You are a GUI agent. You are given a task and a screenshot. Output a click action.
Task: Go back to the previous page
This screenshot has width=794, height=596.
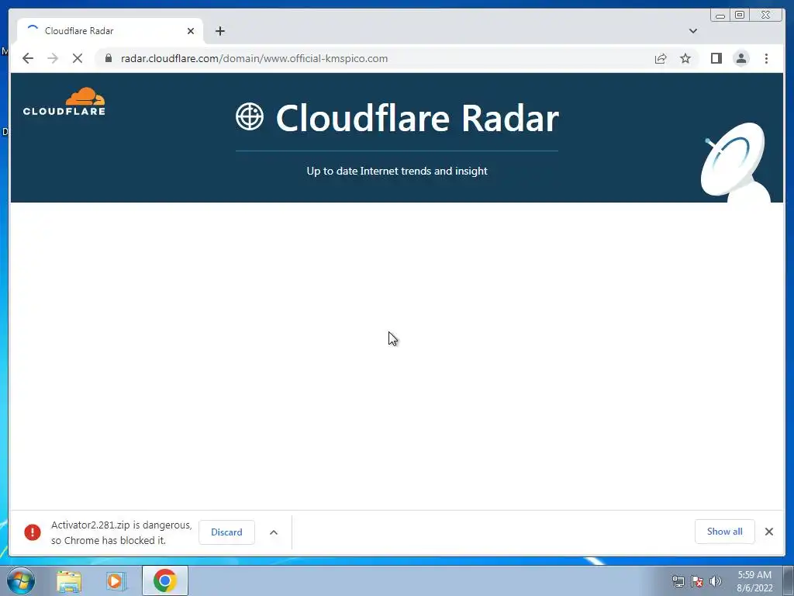click(x=28, y=58)
